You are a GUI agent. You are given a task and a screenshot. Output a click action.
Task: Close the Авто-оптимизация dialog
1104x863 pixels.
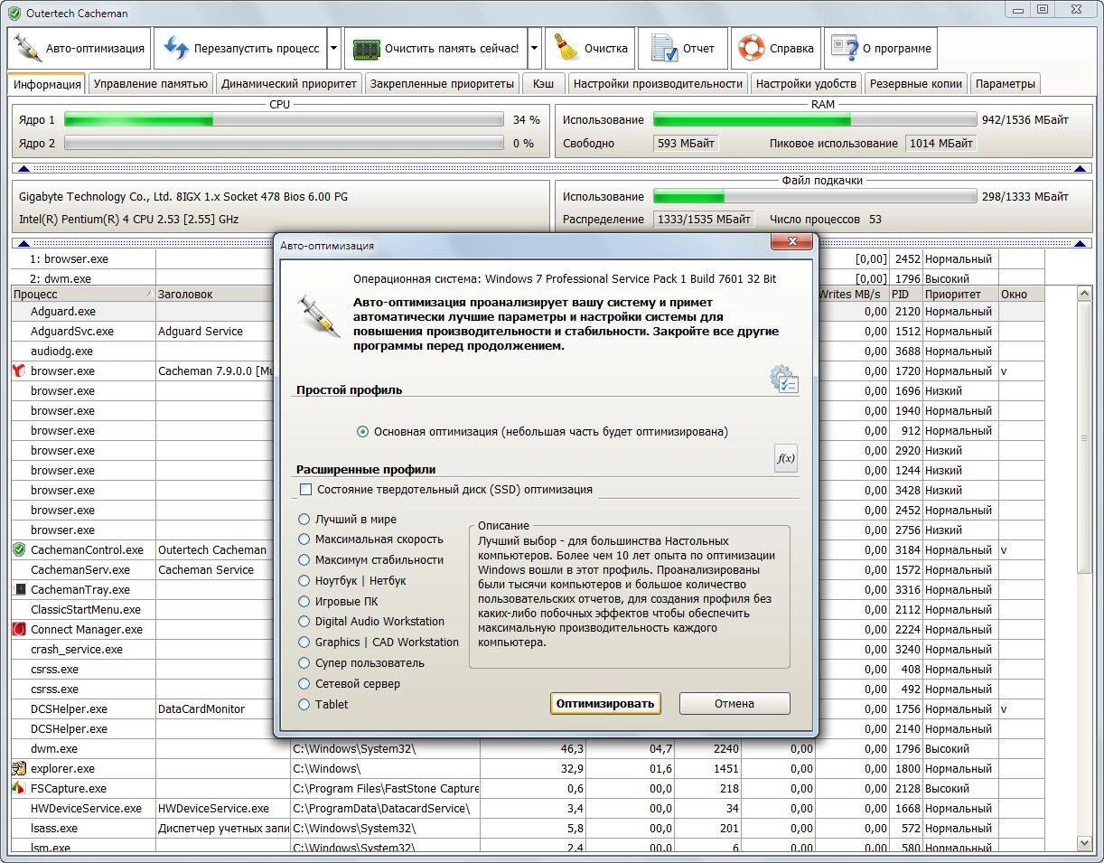pos(792,241)
